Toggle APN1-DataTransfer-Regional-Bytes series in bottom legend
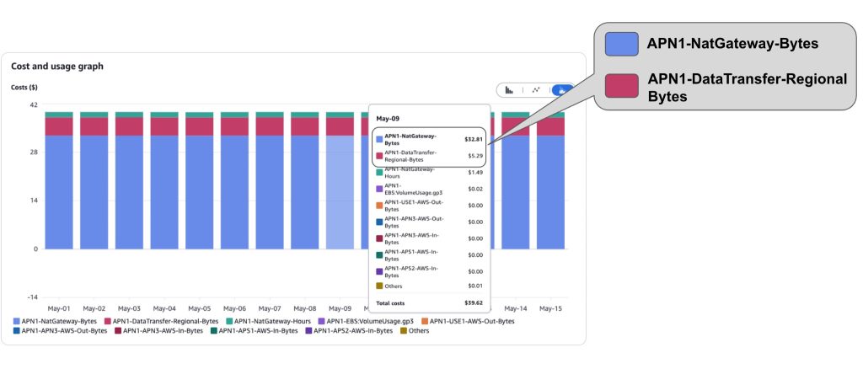 (x=161, y=321)
